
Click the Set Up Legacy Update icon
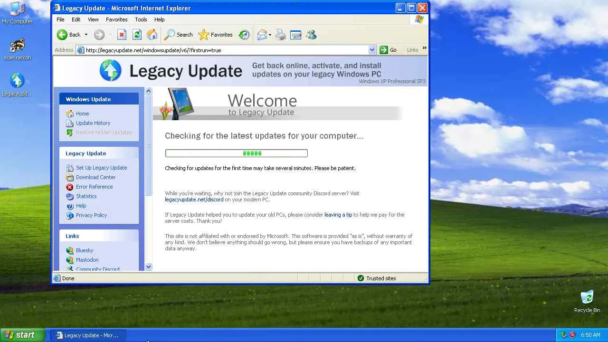click(x=70, y=168)
